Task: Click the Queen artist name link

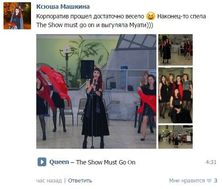Action: (59, 162)
